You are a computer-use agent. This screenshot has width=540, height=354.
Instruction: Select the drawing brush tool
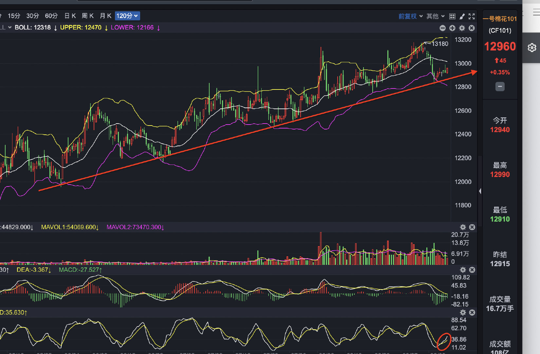pos(462,16)
